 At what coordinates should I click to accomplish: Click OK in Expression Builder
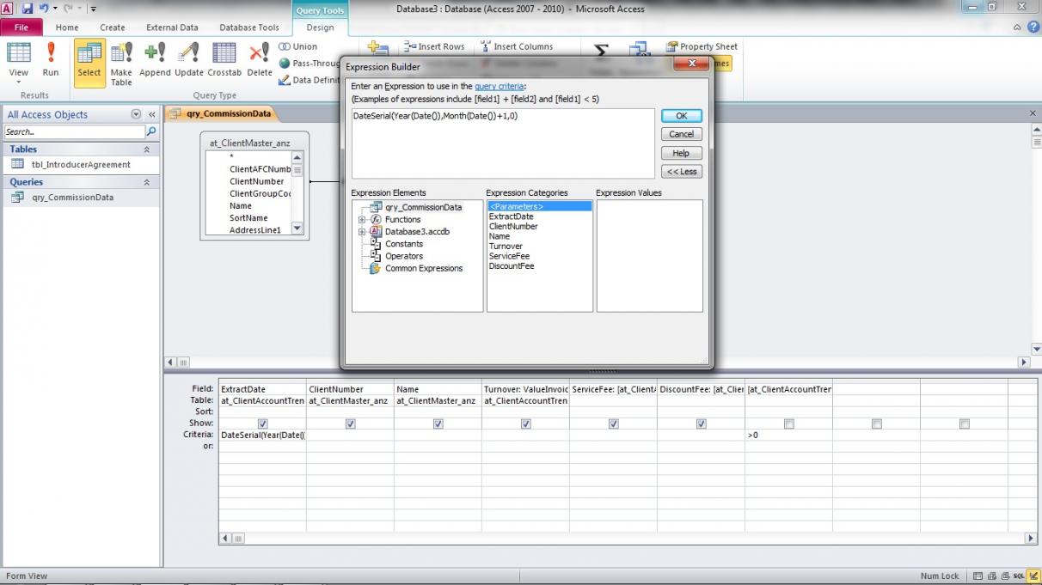[x=682, y=116]
